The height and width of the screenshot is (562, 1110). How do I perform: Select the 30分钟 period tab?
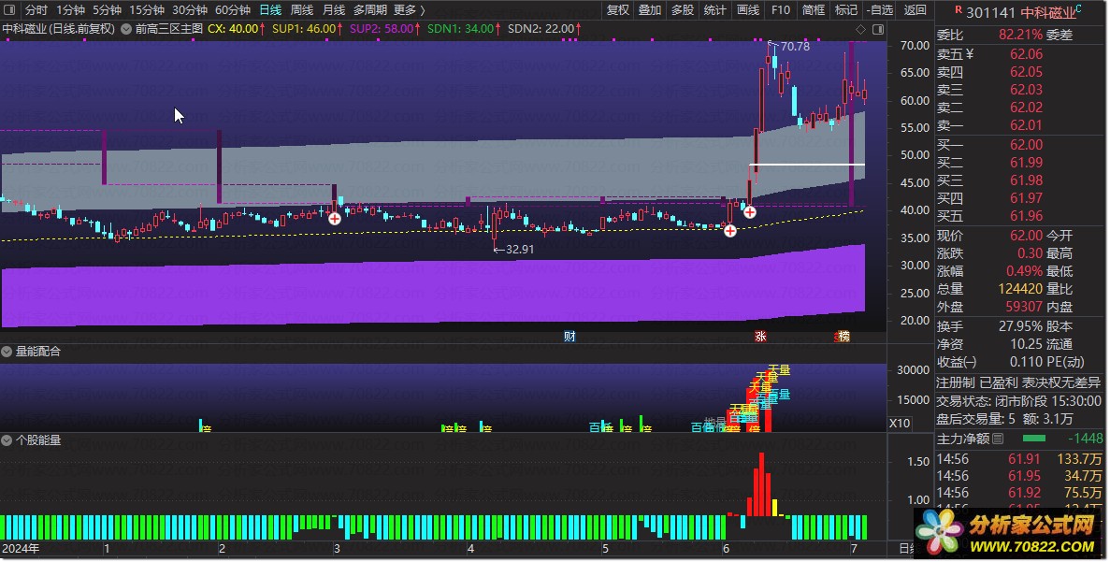(x=190, y=10)
